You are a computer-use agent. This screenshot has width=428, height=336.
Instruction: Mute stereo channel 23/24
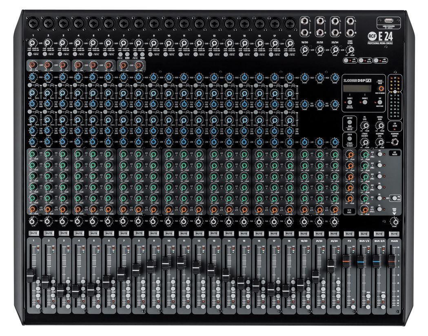point(334,234)
